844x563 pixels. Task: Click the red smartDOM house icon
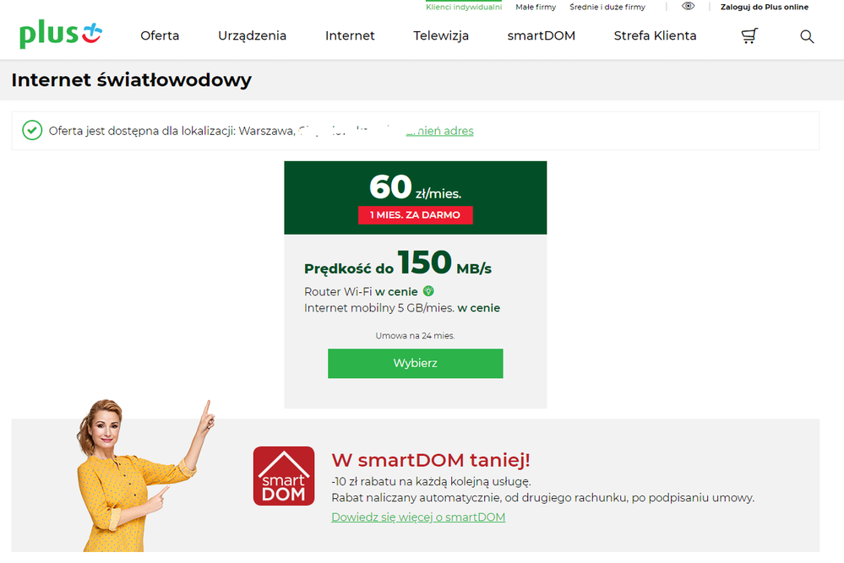pyautogui.click(x=284, y=476)
